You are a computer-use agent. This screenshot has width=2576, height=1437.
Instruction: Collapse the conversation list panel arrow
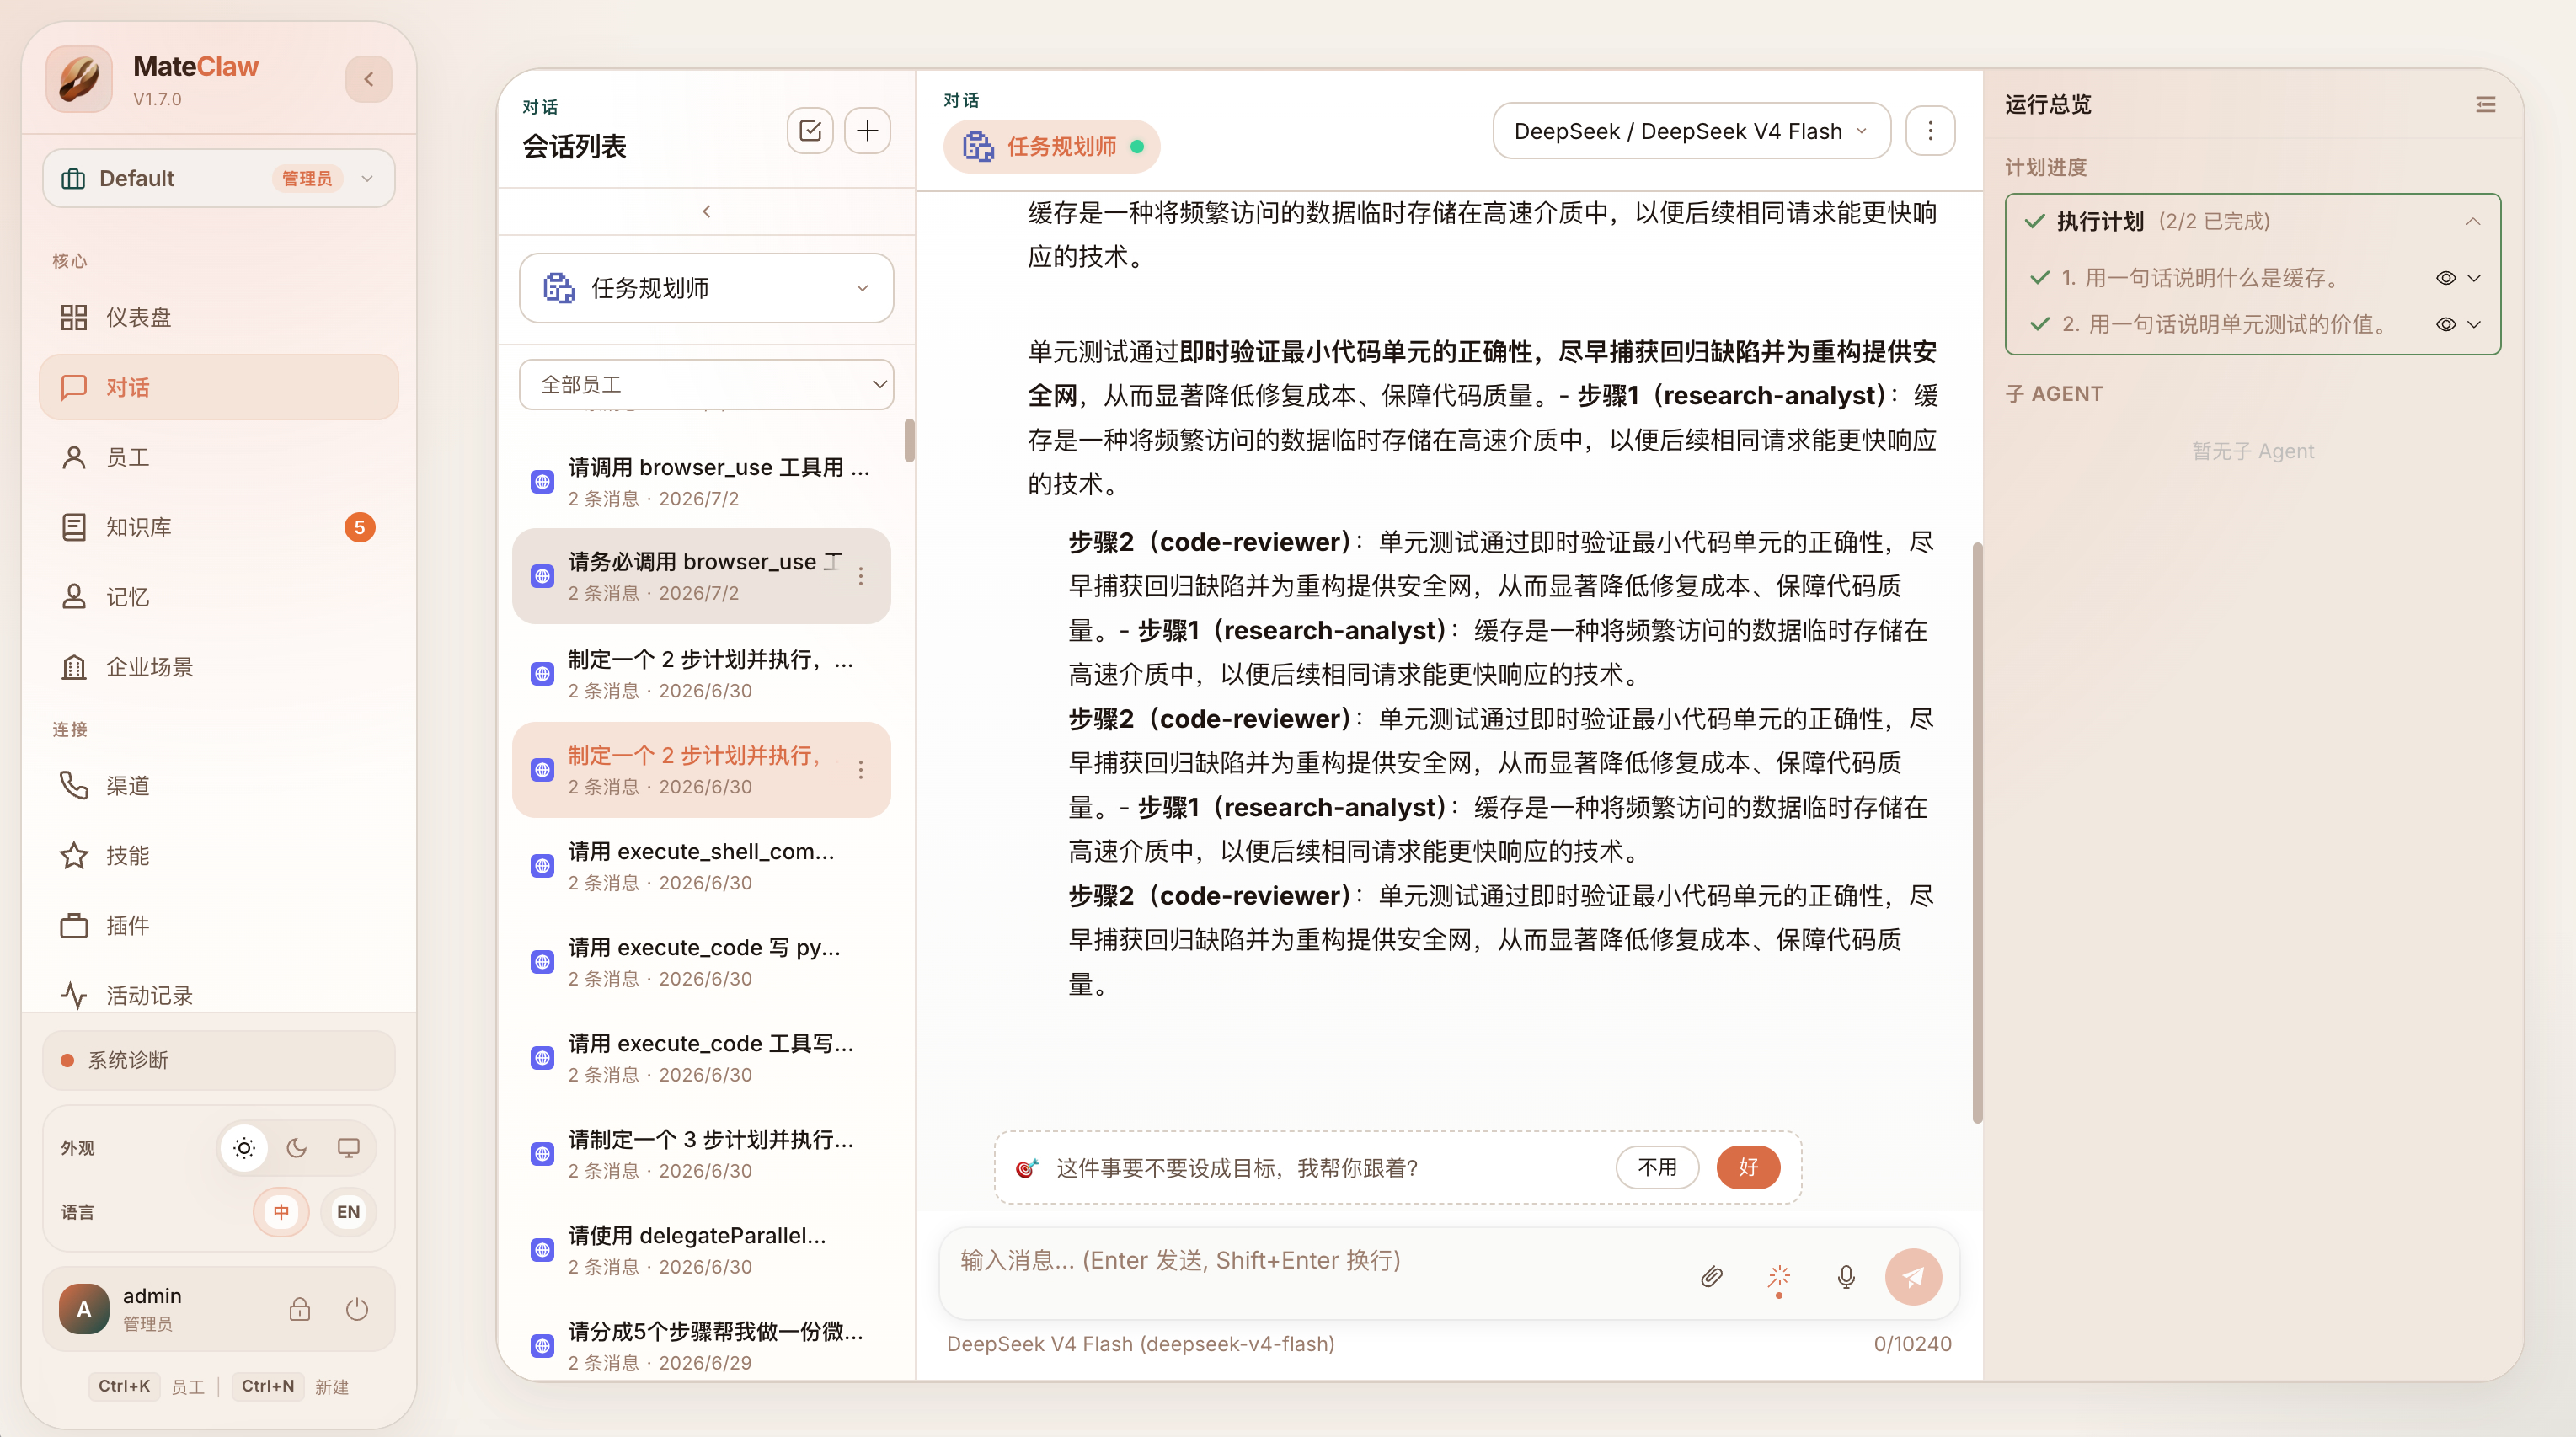707,211
